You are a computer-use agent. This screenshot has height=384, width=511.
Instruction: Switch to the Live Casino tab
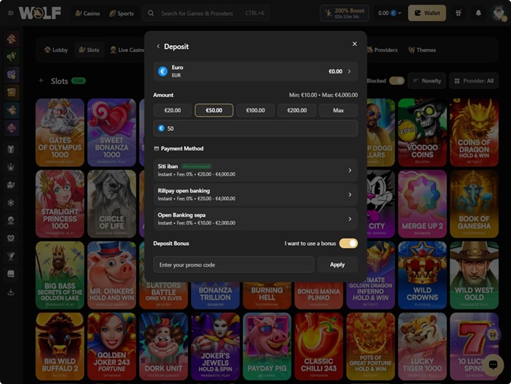[127, 50]
